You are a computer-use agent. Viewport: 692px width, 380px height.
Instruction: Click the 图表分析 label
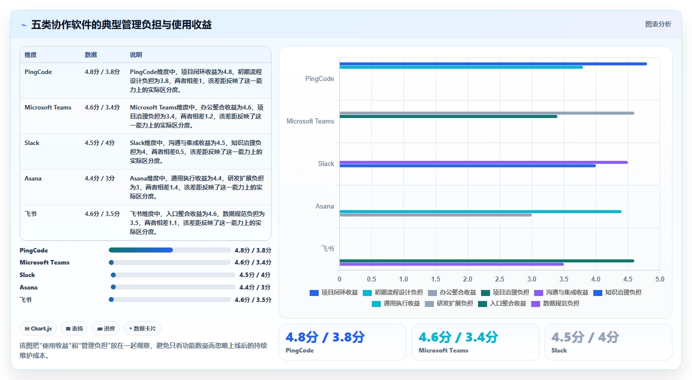[658, 24]
